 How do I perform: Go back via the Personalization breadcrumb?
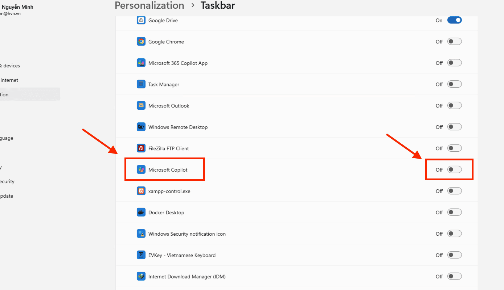(149, 5)
